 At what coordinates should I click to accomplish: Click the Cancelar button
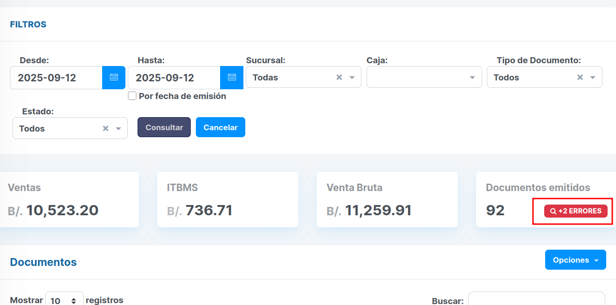coord(221,127)
